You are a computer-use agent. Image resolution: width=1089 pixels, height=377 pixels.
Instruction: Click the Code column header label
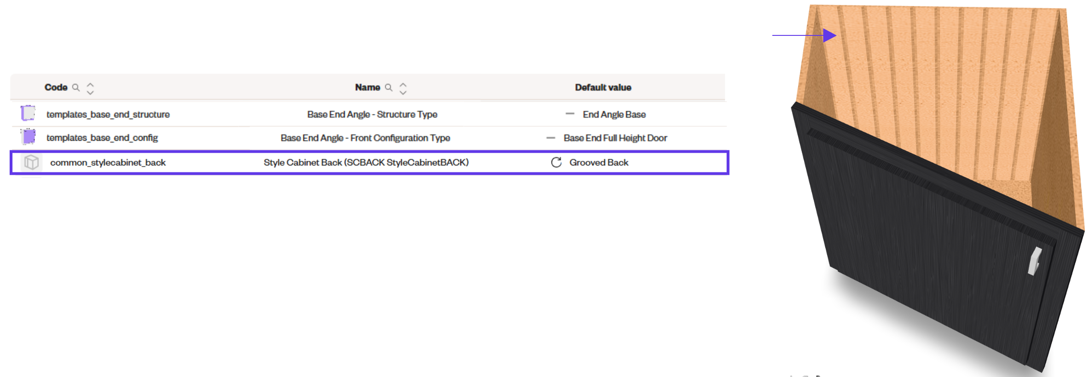tap(56, 87)
